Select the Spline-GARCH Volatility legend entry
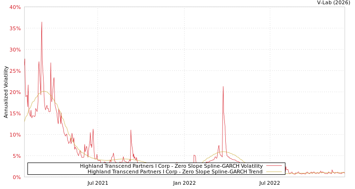Viewport: 355px width, 189px height. (171, 166)
